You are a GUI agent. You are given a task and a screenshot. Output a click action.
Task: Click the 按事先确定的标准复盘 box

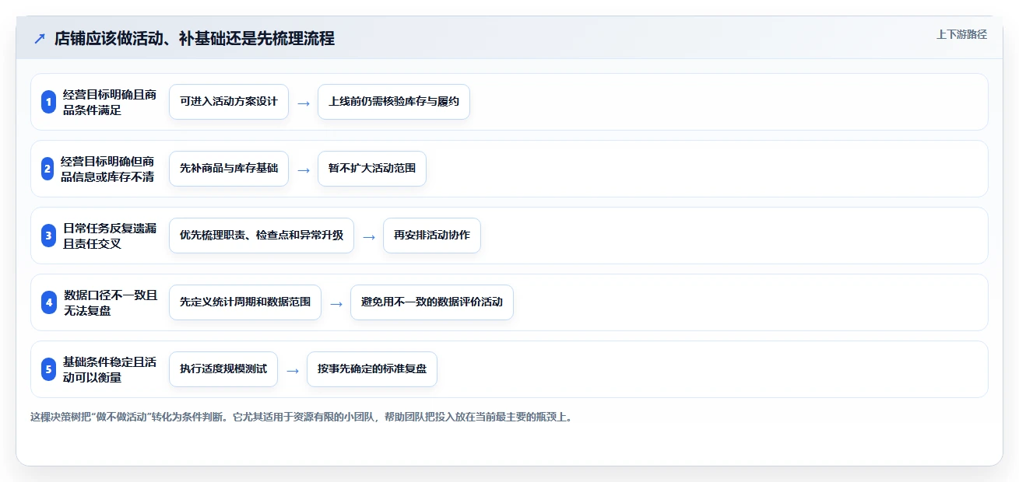pyautogui.click(x=372, y=369)
